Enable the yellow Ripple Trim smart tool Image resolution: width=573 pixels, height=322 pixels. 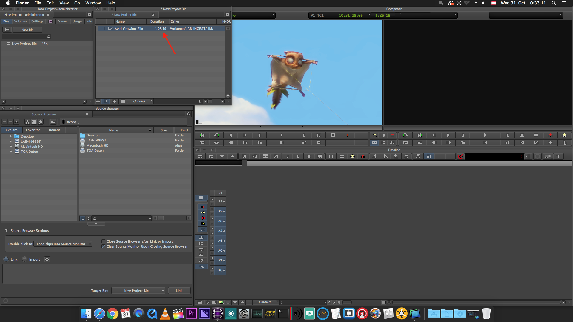tap(203, 224)
